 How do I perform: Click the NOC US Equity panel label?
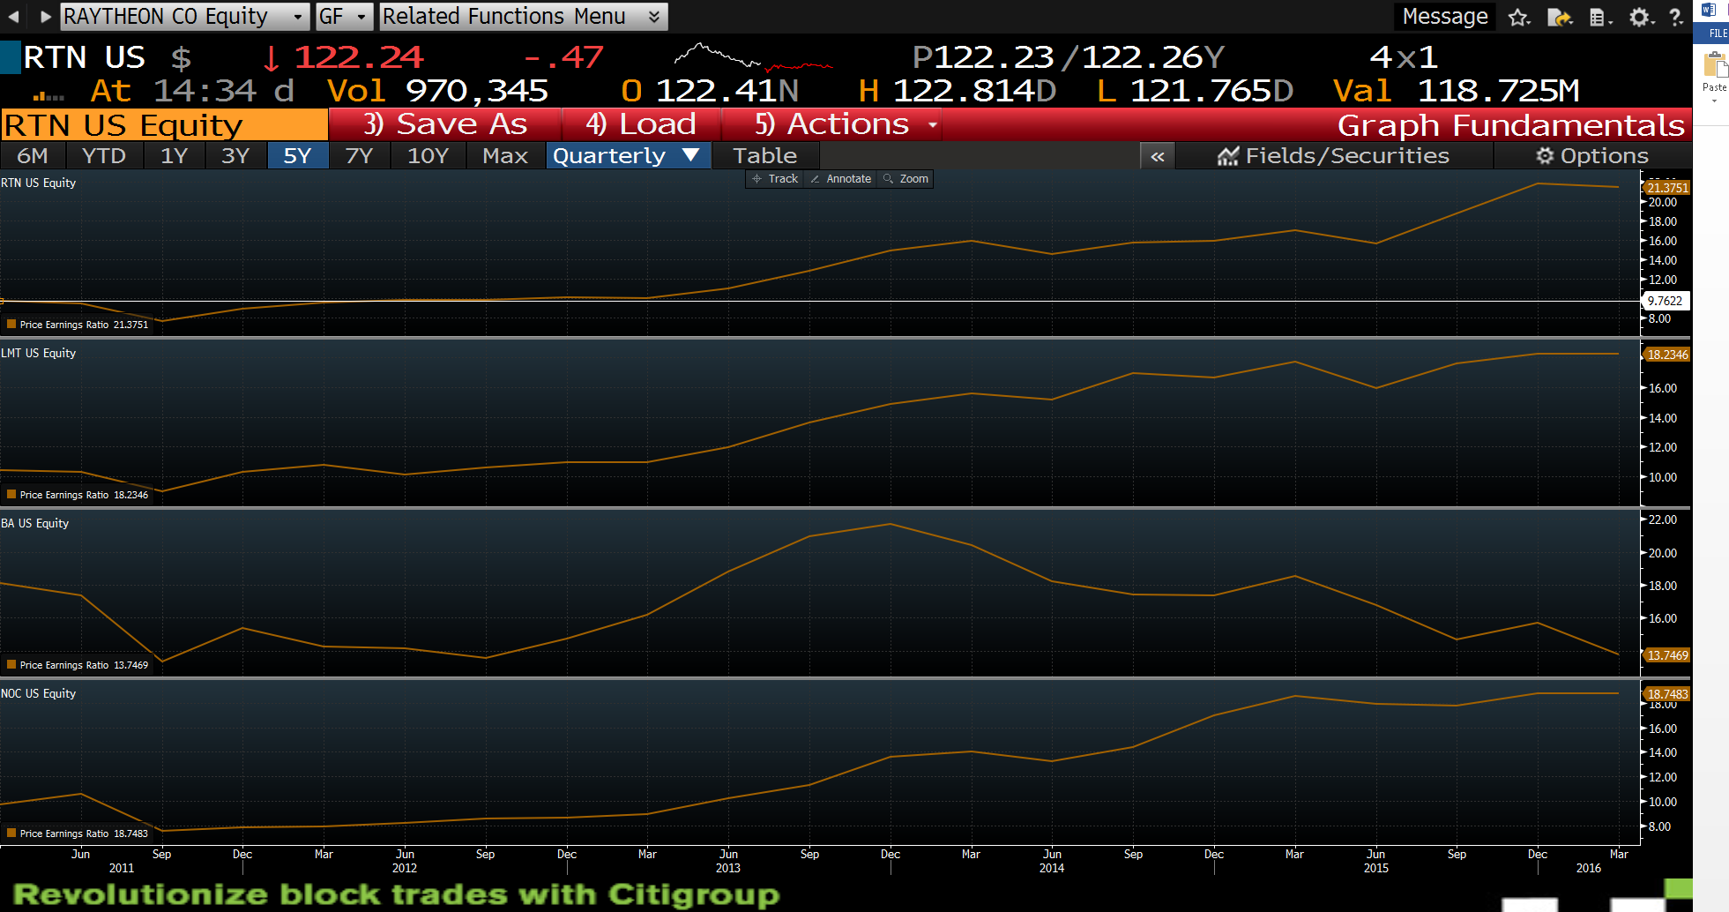38,693
